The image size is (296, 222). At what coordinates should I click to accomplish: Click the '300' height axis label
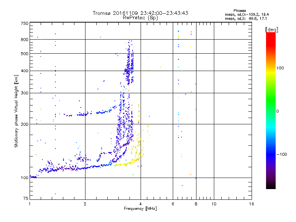24,93
